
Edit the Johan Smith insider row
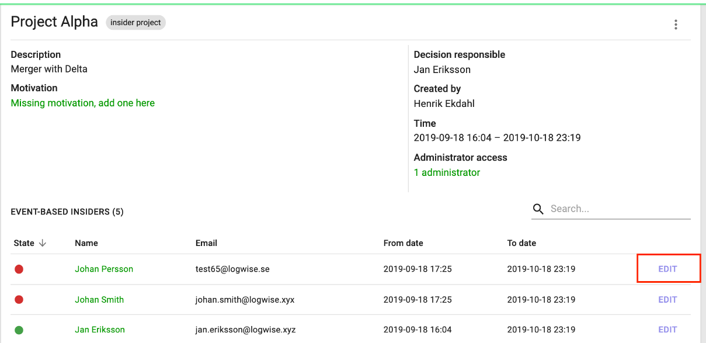667,300
